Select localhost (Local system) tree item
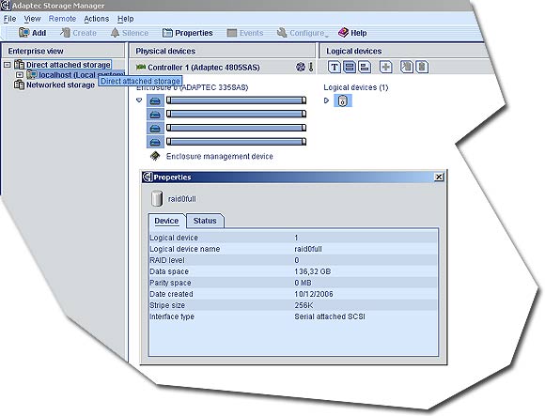Screen dimensions: 545x416 coord(82,75)
